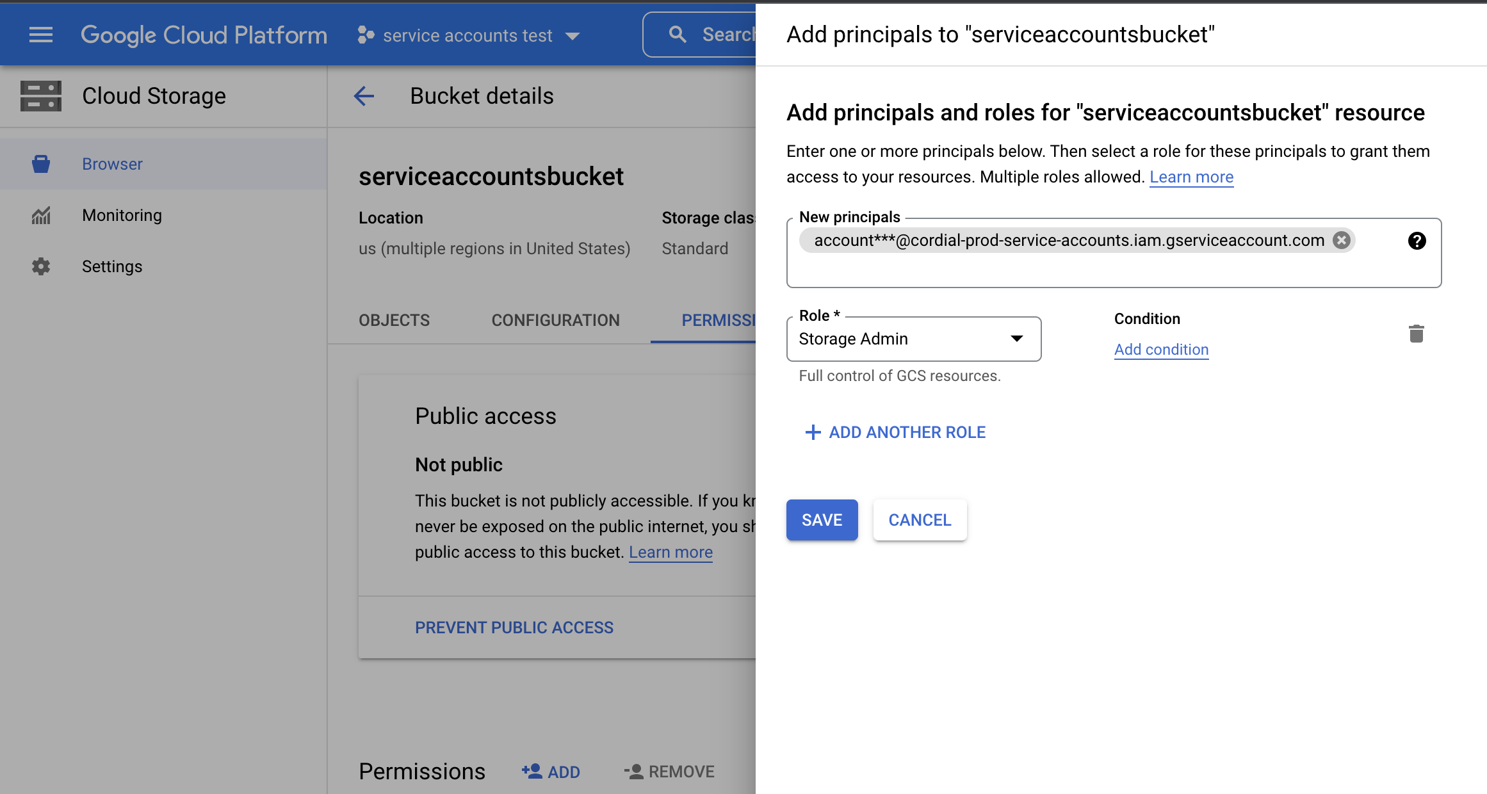Screen dimensions: 1487x794
Task: Switch to the Configuration tab
Action: 555,320
